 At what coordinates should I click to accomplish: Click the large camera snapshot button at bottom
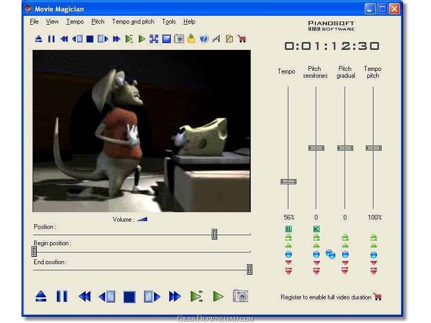(x=241, y=296)
